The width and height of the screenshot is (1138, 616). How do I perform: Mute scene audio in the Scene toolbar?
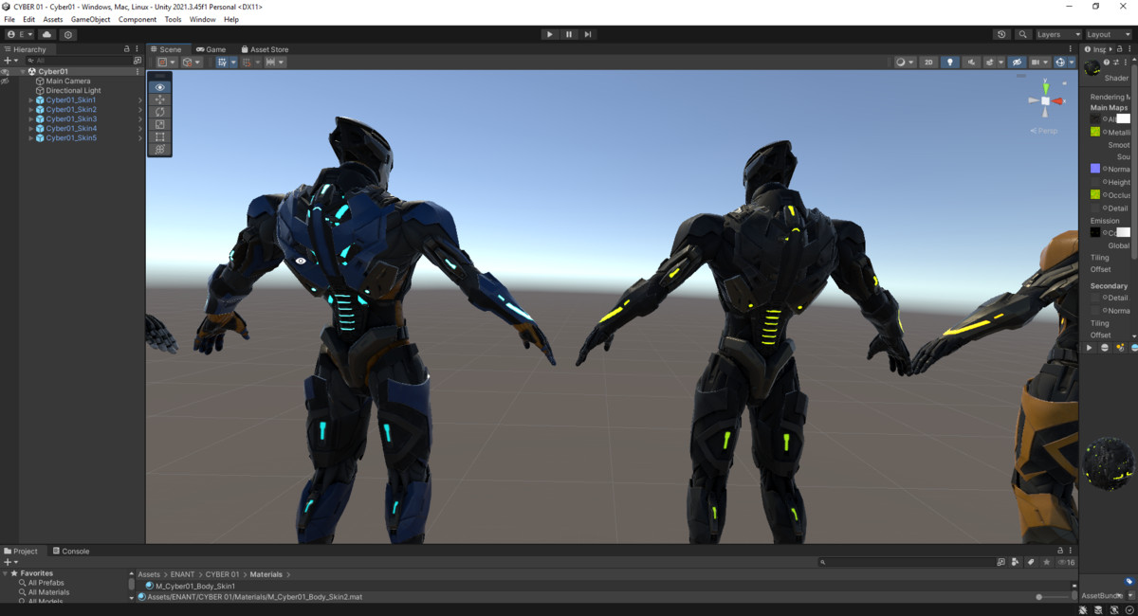point(972,63)
